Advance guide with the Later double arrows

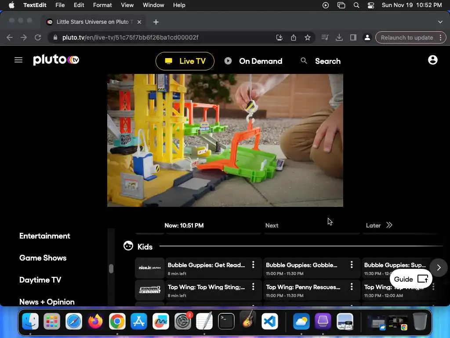click(389, 225)
